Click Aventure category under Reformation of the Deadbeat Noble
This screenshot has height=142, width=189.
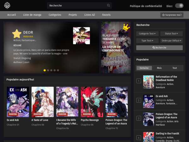pyautogui.click(x=160, y=87)
